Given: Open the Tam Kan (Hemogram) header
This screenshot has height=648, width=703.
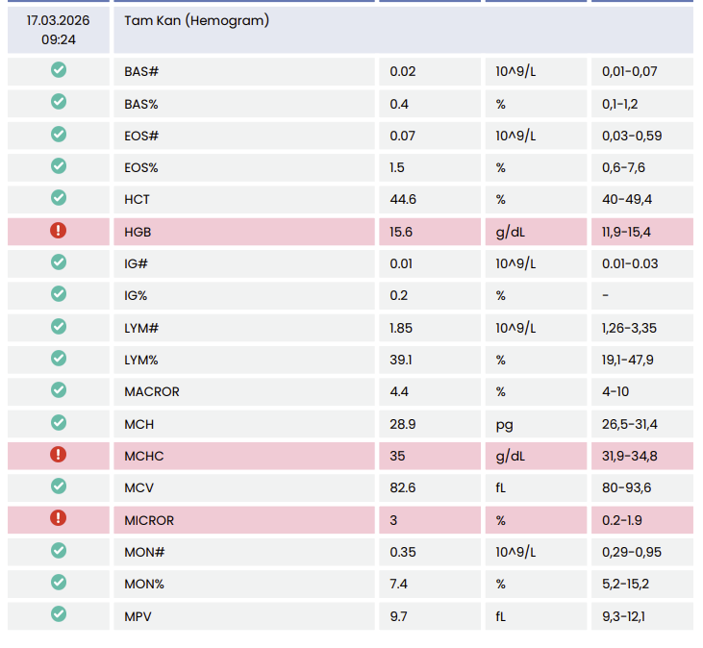Looking at the screenshot, I should (x=196, y=20).
